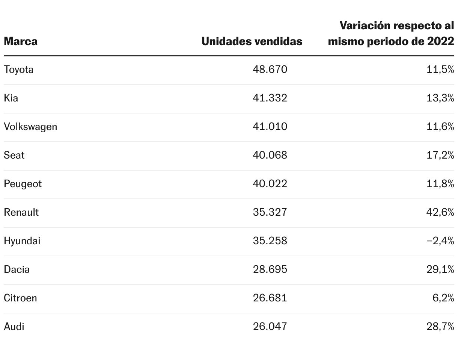458x345 pixels.
Task: Click the Variación respecto al mismo periodo header
Action: click(x=391, y=33)
